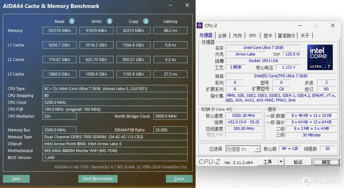Click the L1 Cache latency 0.8 ns value
The image size is (344, 188).
[170, 45]
